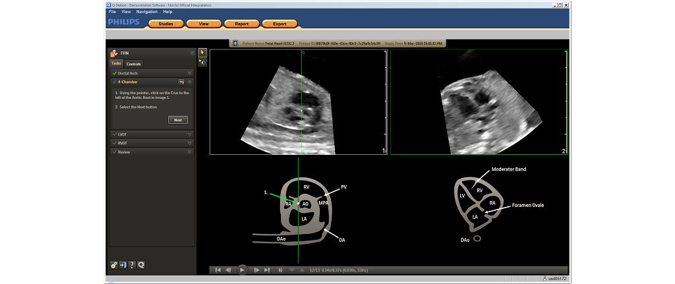Open help via the question mark icon
This screenshot has width=675, height=284.
pyautogui.click(x=132, y=265)
